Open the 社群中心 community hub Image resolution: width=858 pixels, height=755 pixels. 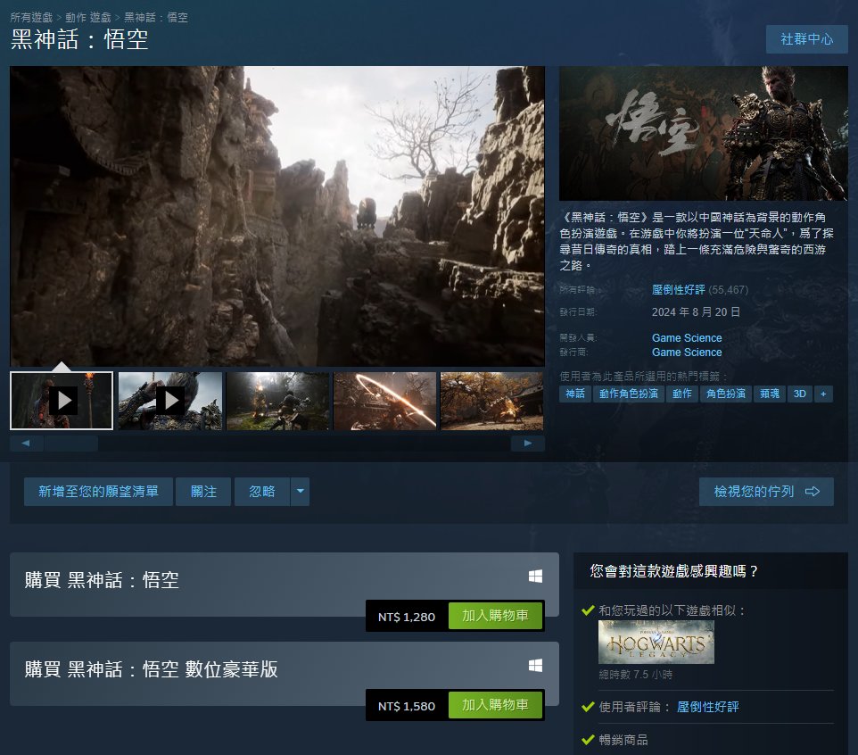click(806, 39)
